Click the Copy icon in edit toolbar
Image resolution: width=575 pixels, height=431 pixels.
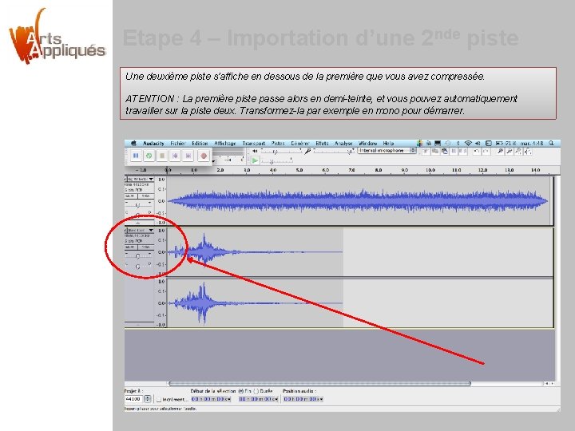tap(435, 151)
